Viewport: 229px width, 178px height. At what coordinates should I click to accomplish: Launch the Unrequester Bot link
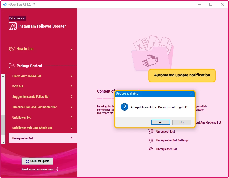pos(166,149)
